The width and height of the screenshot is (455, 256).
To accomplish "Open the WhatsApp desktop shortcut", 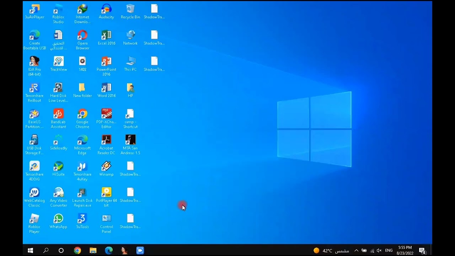I will (x=58, y=222).
